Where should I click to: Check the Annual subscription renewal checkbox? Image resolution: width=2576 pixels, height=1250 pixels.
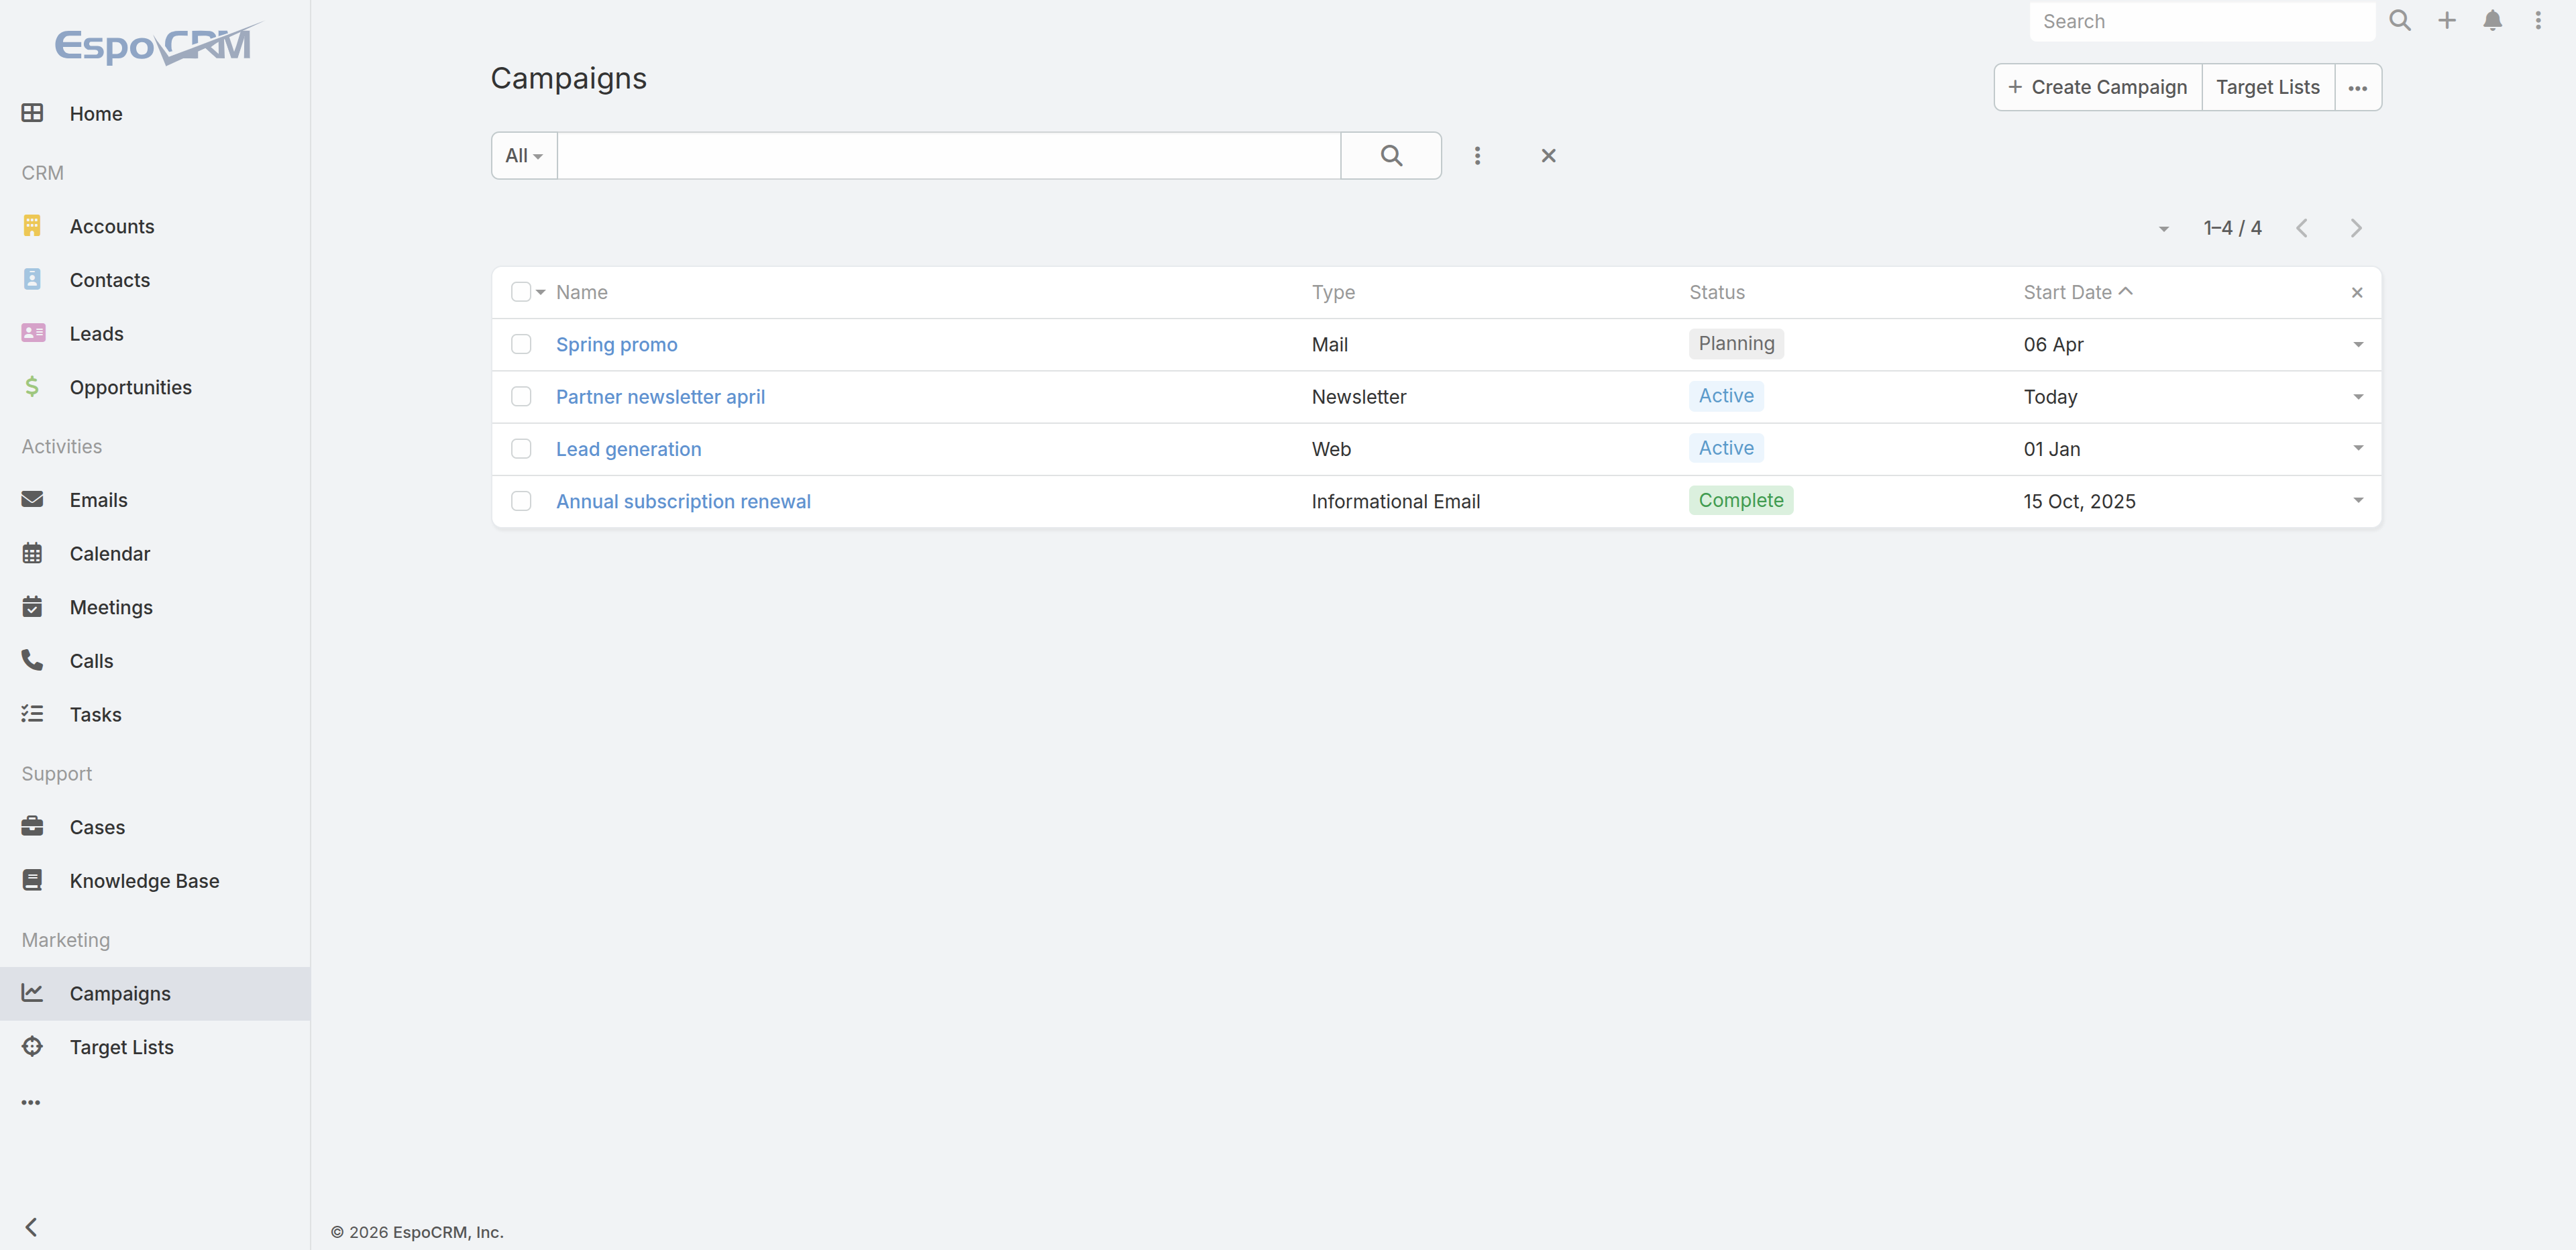coord(520,501)
